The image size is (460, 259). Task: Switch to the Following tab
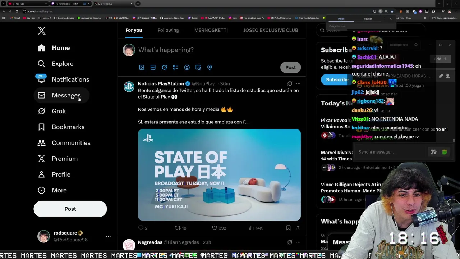click(168, 30)
